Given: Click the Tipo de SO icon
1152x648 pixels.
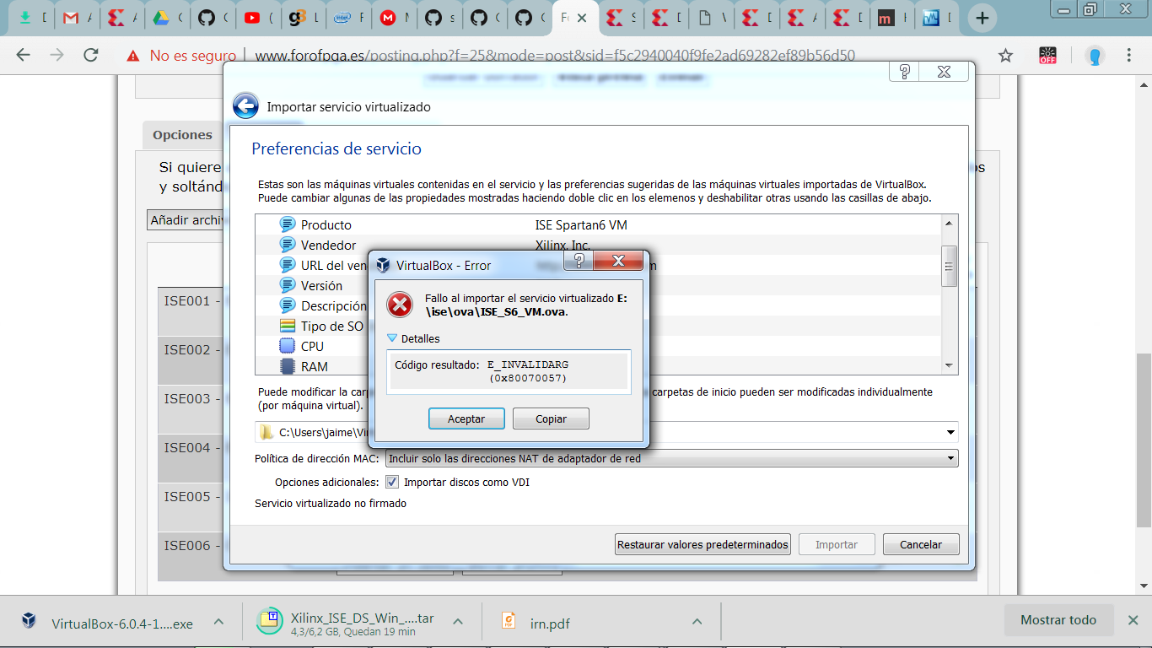Looking at the screenshot, I should coord(288,326).
